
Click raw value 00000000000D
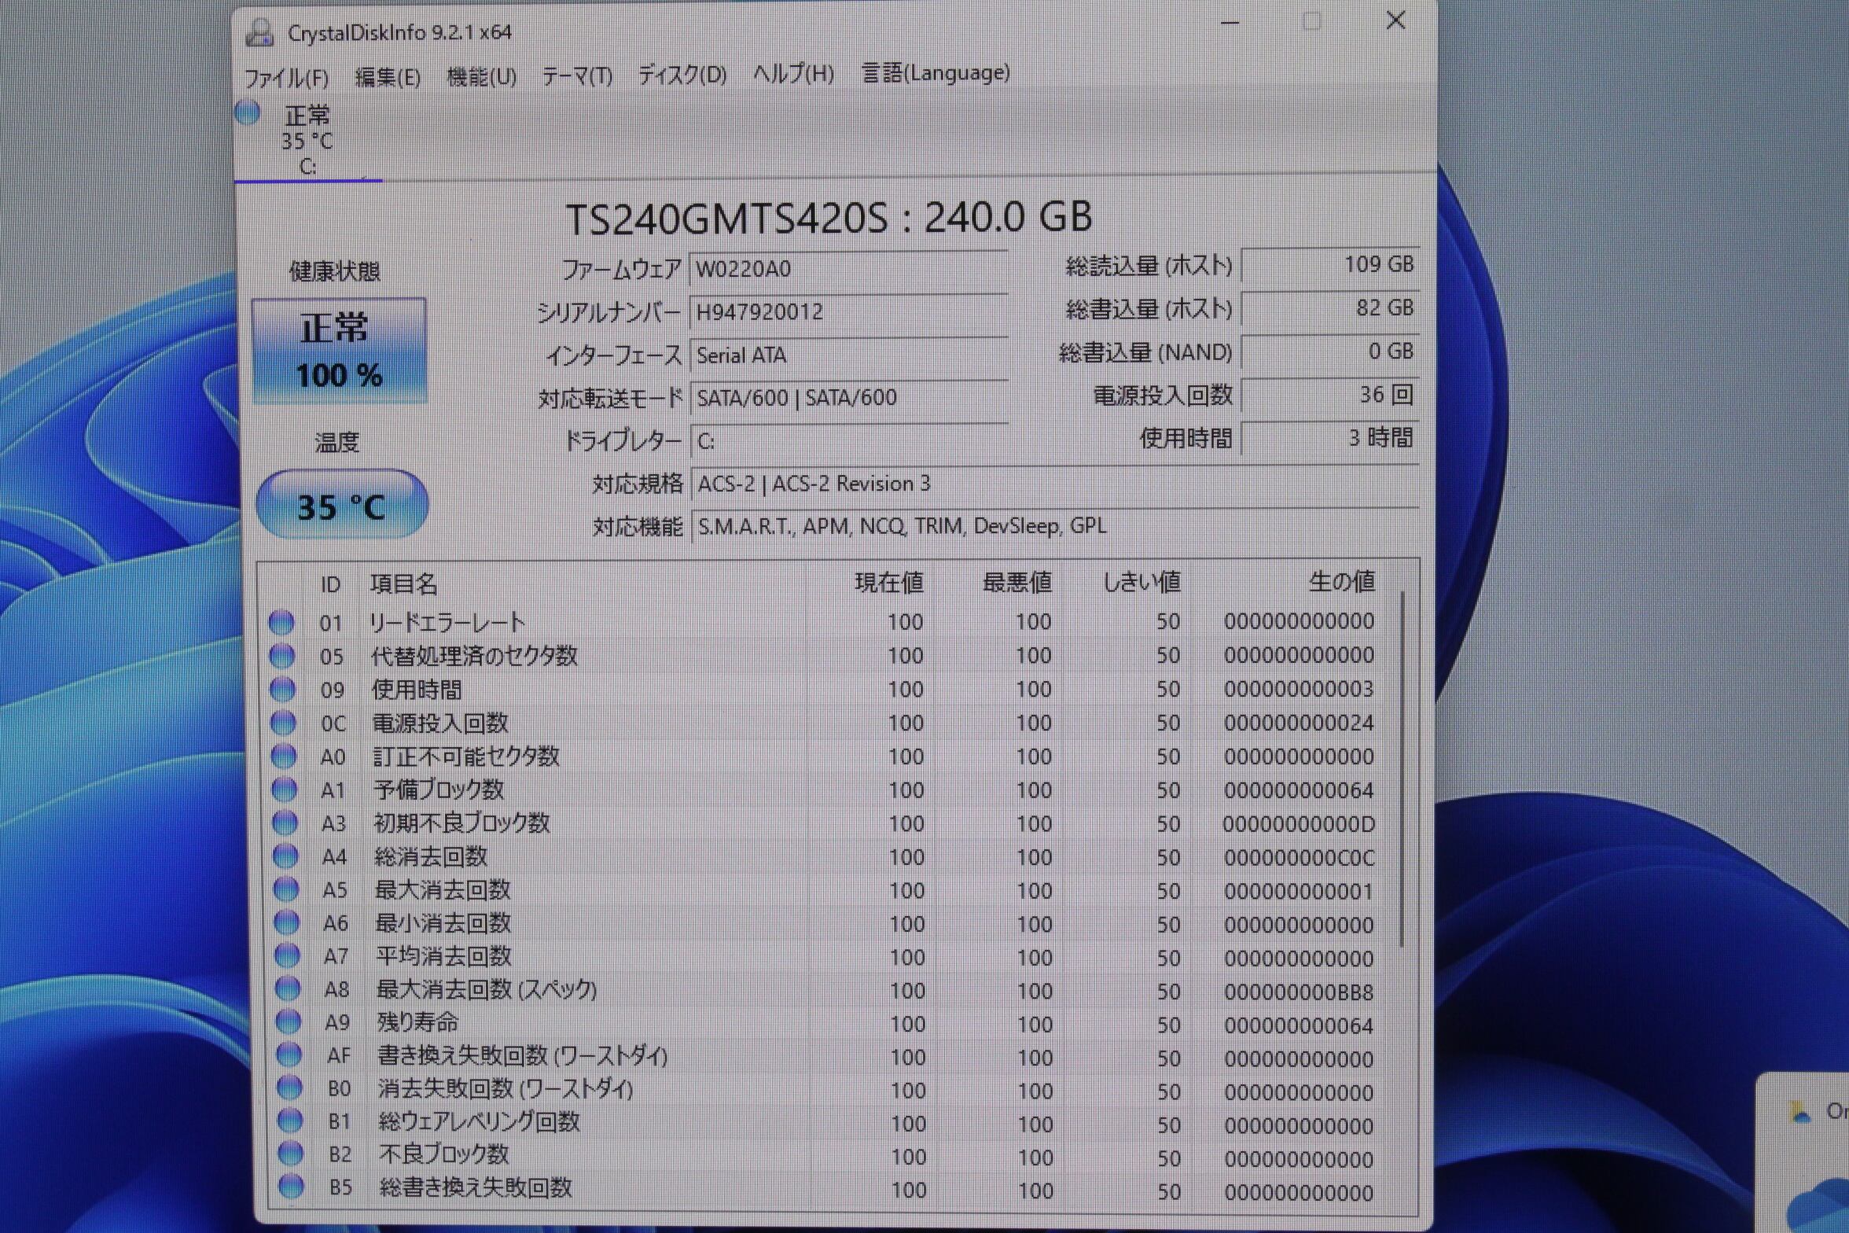1299,824
